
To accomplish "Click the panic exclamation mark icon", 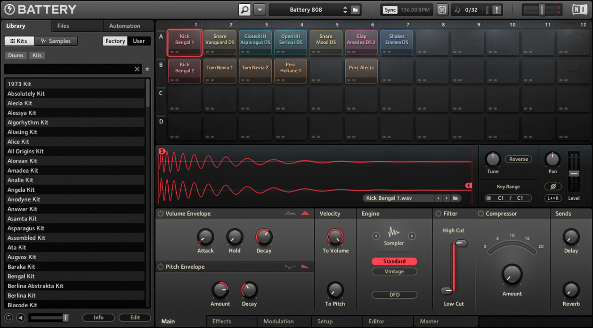I will (496, 10).
